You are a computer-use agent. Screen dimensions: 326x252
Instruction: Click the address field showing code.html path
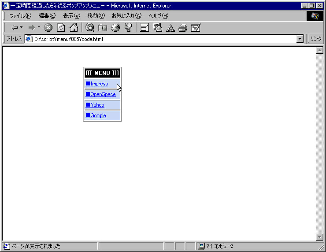click(164, 39)
